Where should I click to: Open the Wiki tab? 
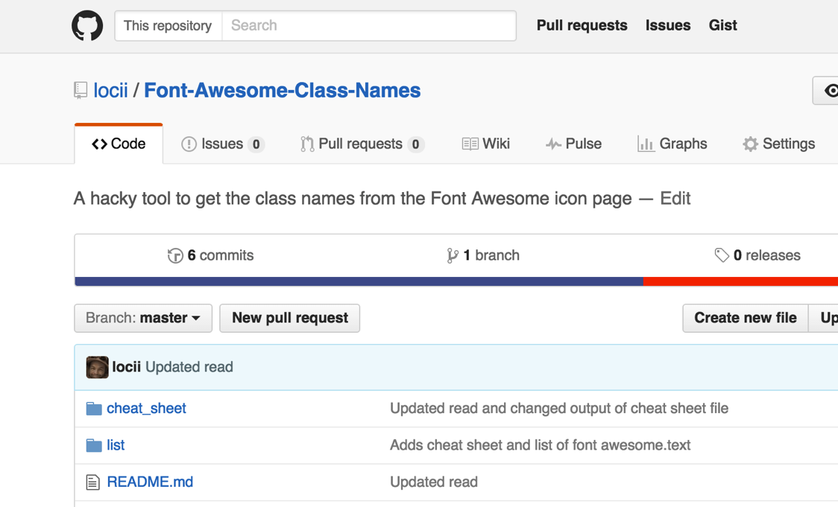point(486,144)
